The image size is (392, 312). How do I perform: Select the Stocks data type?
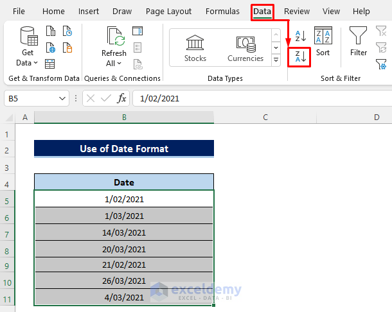[x=195, y=48]
